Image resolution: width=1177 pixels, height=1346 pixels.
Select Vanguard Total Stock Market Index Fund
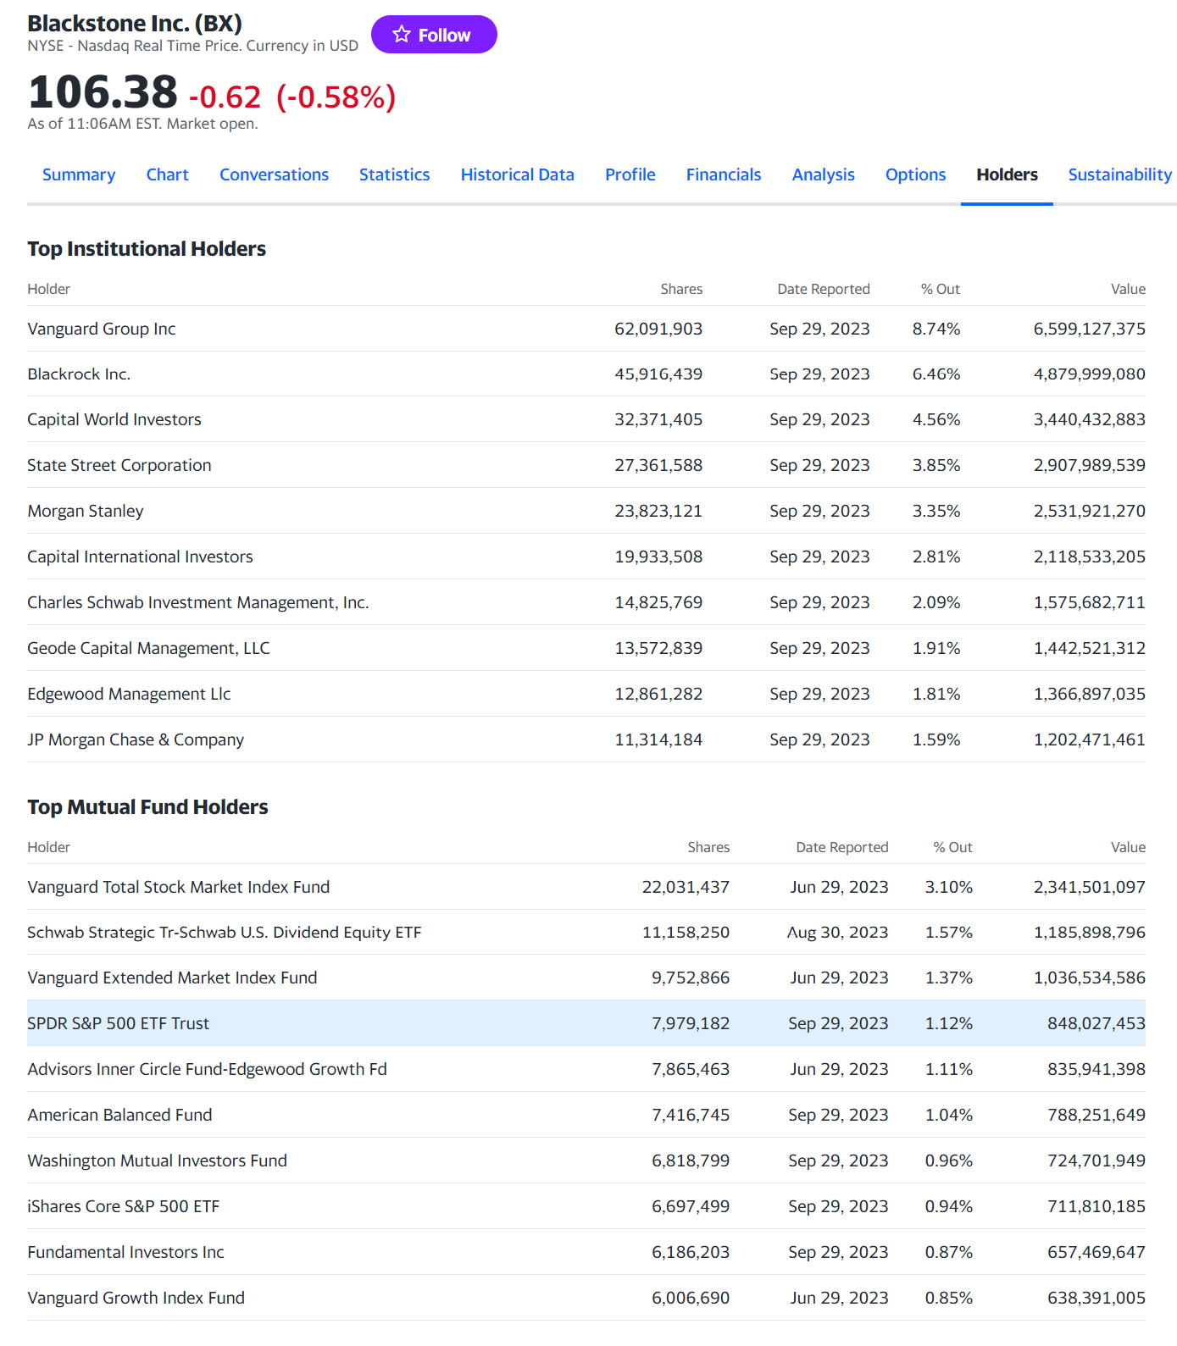click(x=178, y=887)
